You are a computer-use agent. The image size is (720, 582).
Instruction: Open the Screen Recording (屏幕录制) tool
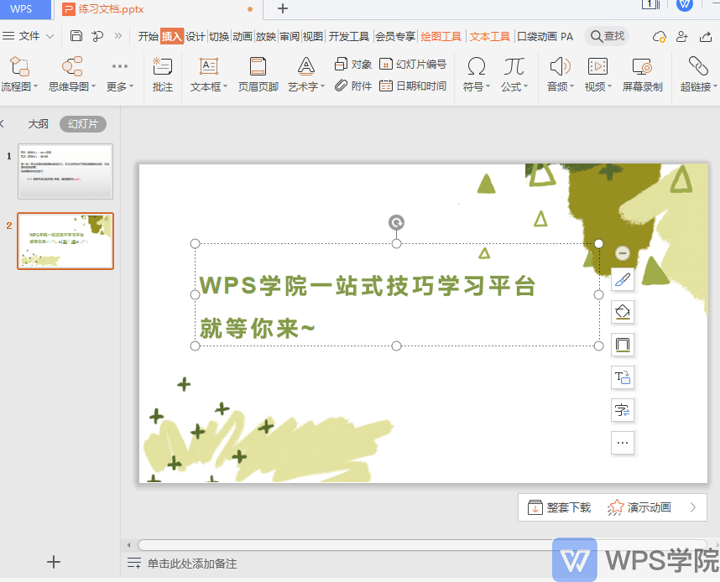[642, 66]
